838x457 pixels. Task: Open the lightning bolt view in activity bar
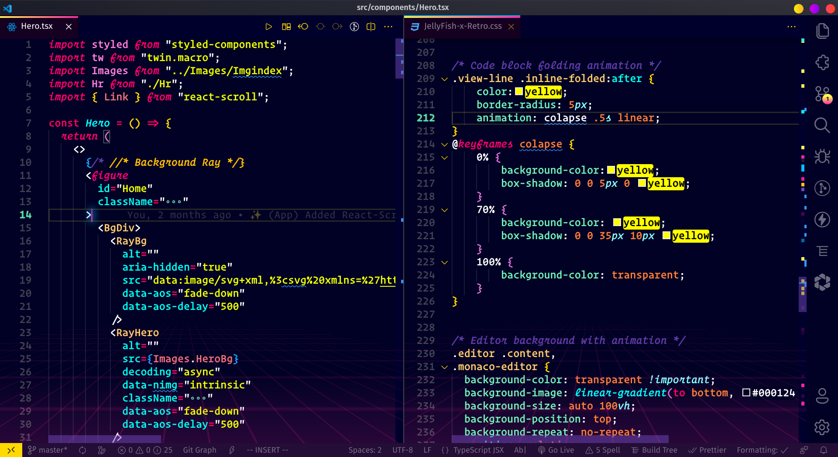pyautogui.click(x=822, y=220)
